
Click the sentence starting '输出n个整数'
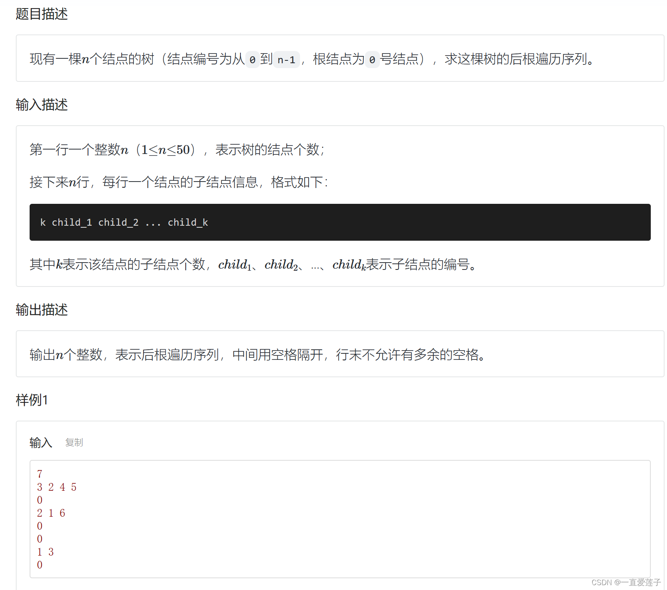tap(258, 355)
